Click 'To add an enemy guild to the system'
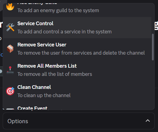The image size is (158, 132). pos(58,11)
